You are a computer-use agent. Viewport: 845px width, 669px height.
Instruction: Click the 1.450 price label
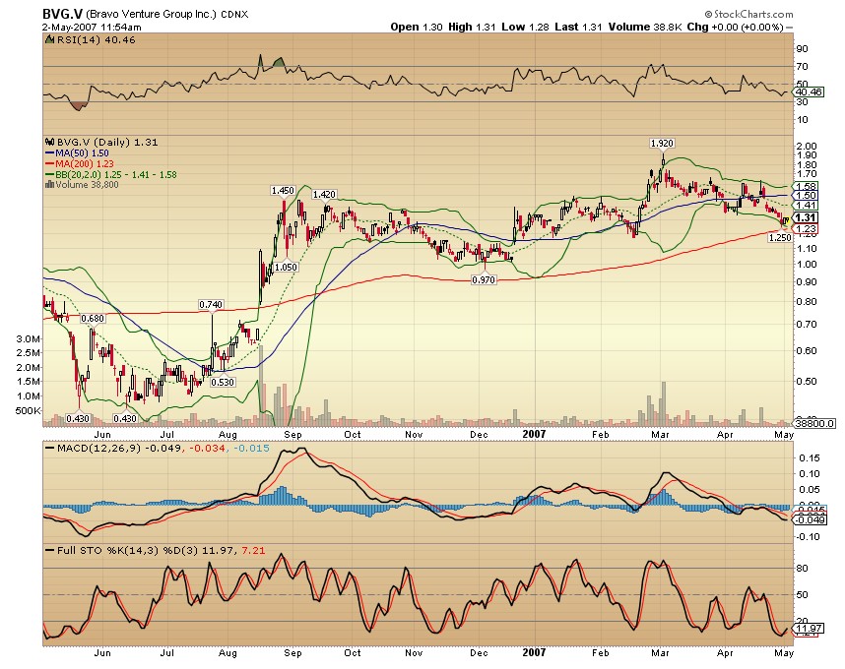click(283, 191)
